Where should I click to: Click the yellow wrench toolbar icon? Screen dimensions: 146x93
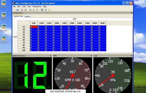pos(49,10)
